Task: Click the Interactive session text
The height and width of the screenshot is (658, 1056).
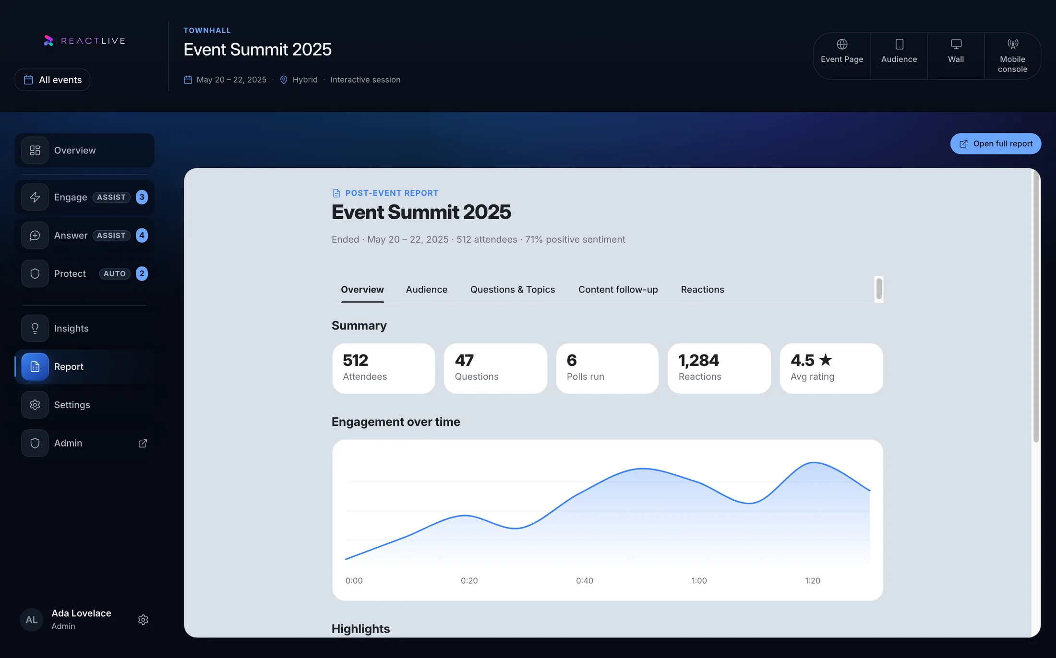Action: 365,80
